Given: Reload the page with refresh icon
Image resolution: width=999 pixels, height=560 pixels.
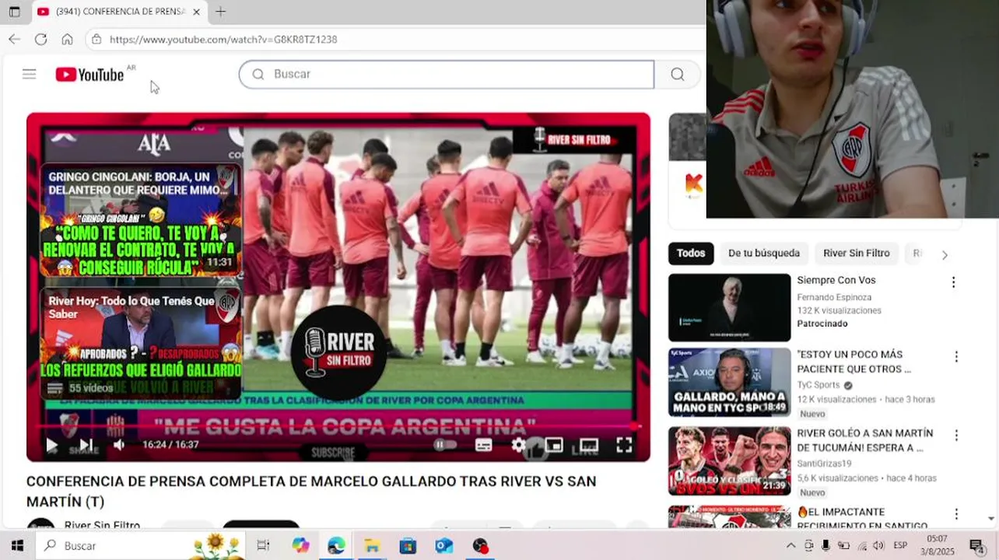Looking at the screenshot, I should 40,39.
